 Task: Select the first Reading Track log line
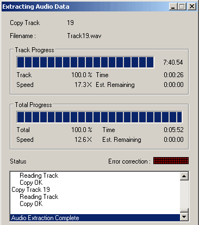(x=39, y=176)
